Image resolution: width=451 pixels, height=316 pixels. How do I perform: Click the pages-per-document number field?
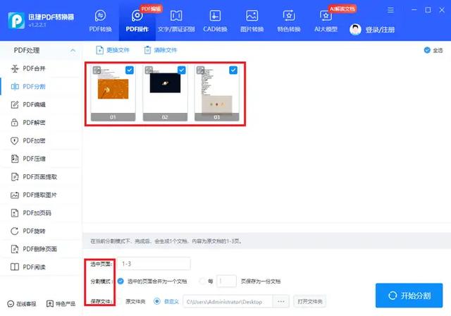(x=226, y=281)
